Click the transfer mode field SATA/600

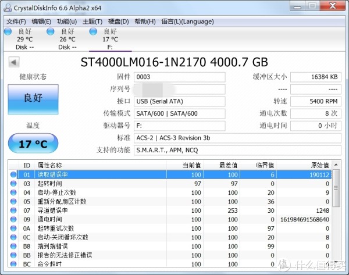click(x=179, y=114)
